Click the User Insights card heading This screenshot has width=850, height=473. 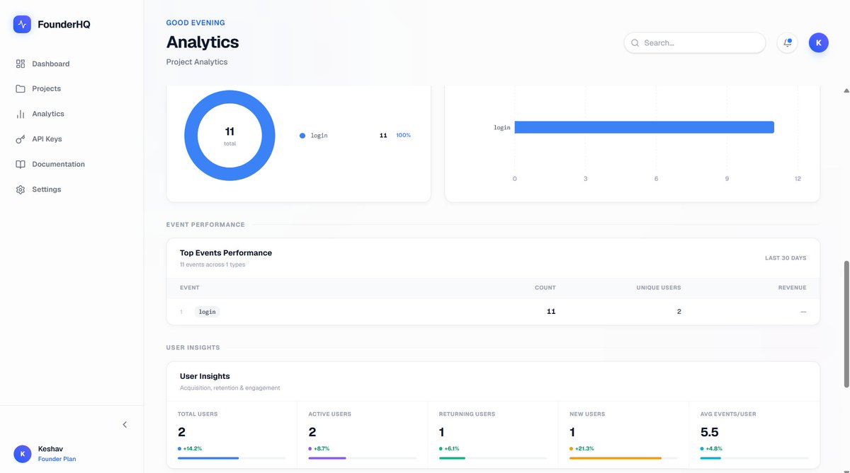click(x=205, y=376)
